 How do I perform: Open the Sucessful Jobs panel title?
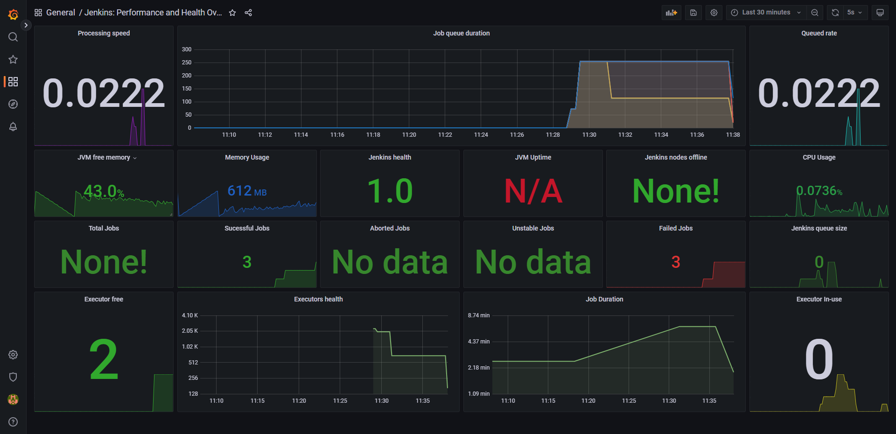(x=247, y=228)
